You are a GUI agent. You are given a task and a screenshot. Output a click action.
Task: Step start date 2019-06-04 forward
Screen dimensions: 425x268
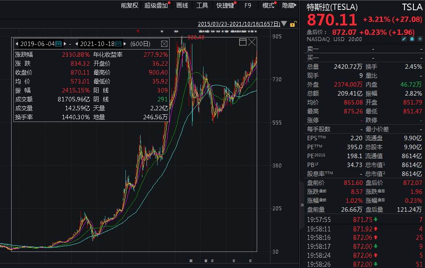tap(65, 44)
